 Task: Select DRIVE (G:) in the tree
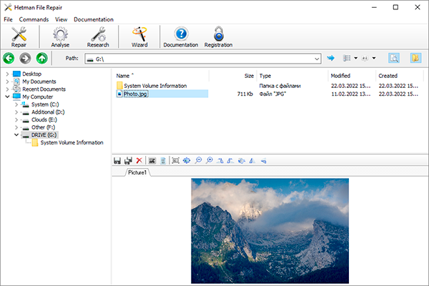44,135
